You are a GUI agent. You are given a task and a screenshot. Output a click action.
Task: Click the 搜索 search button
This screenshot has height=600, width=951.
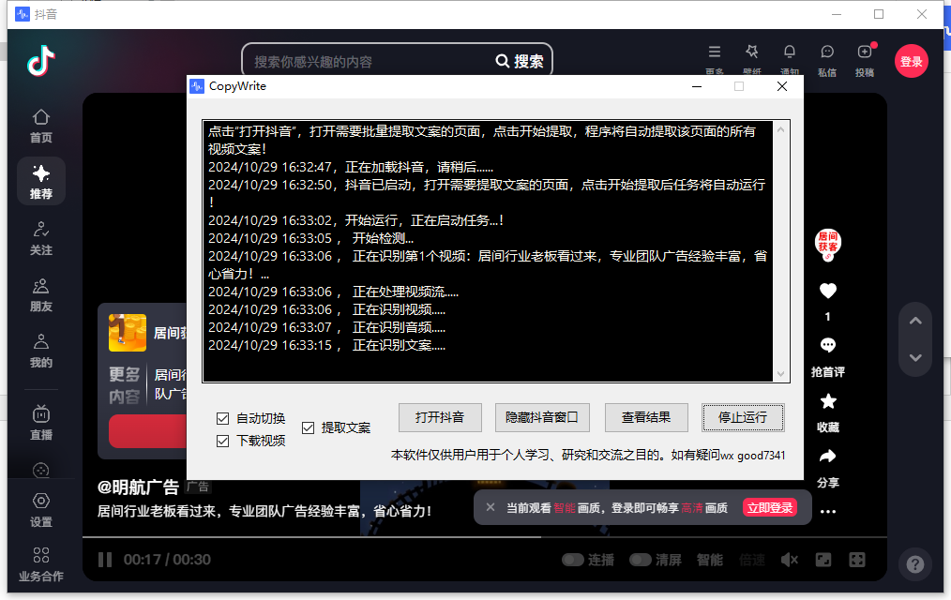[520, 61]
